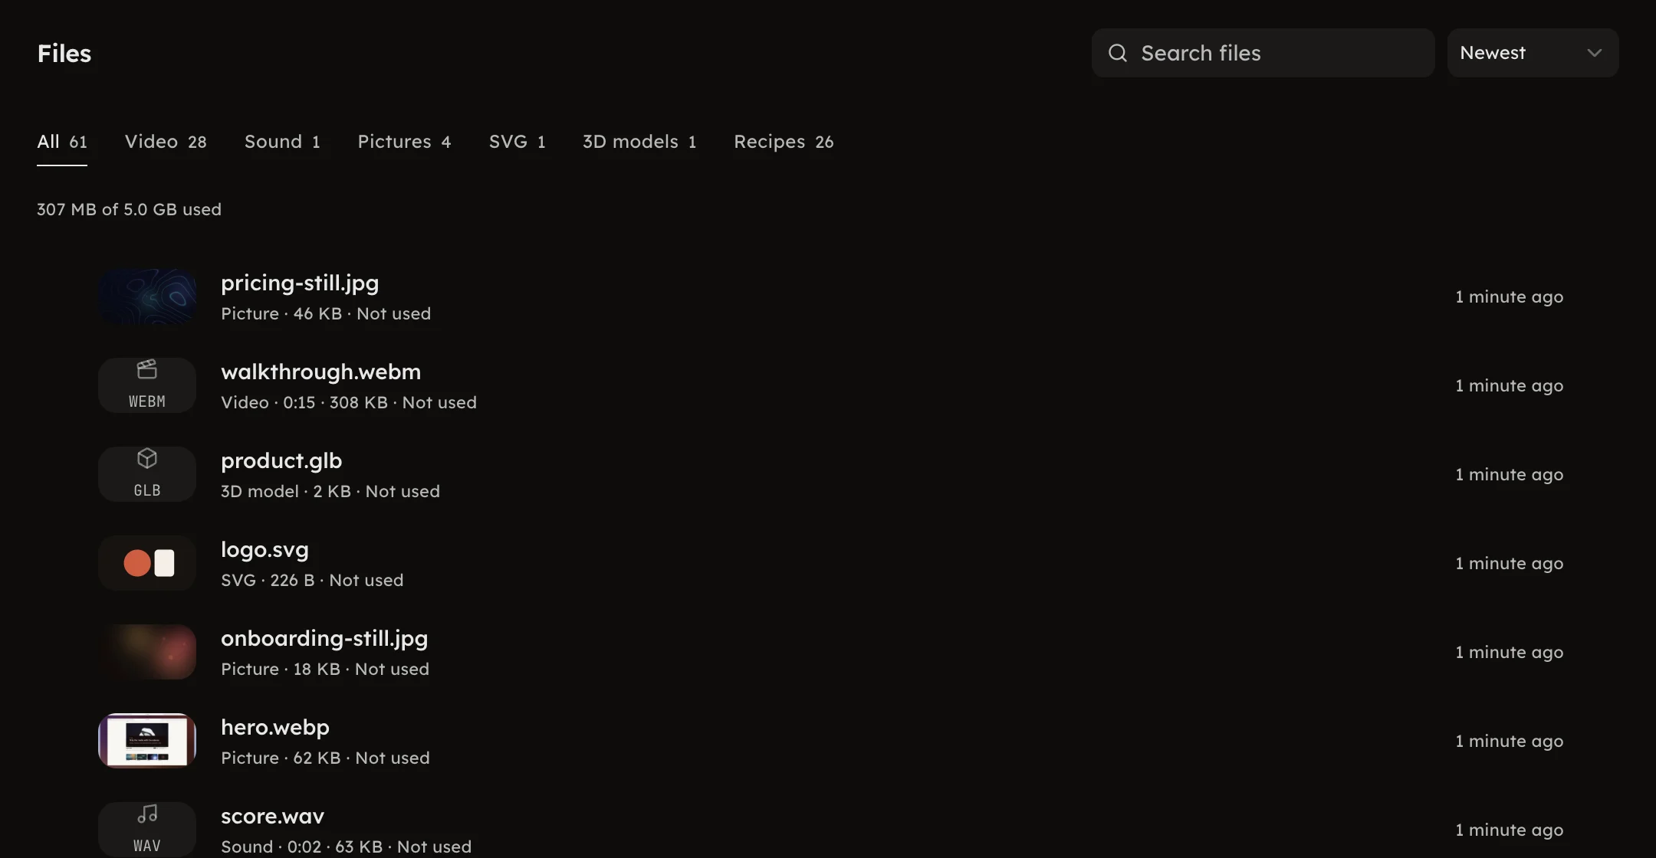1656x858 pixels.
Task: Open the onboarding-still.jpg thumbnail
Action: [x=147, y=652]
